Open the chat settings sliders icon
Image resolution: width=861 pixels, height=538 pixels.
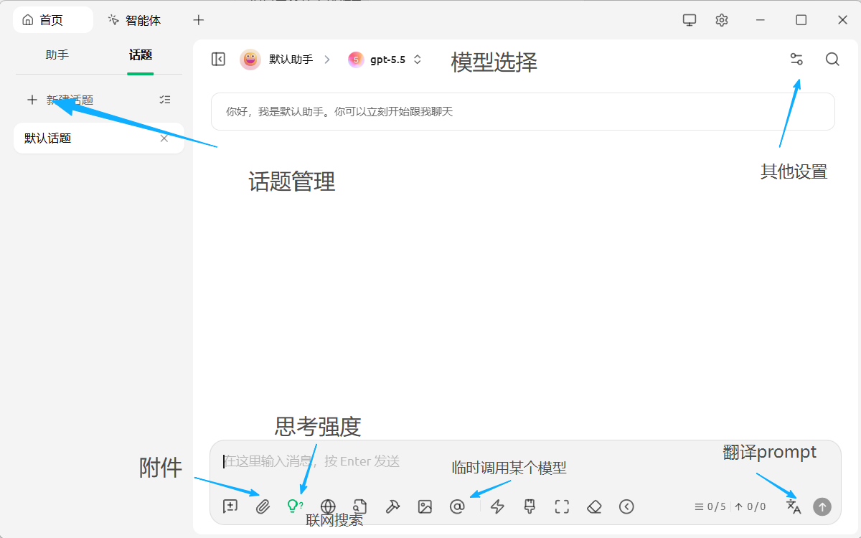click(x=796, y=60)
